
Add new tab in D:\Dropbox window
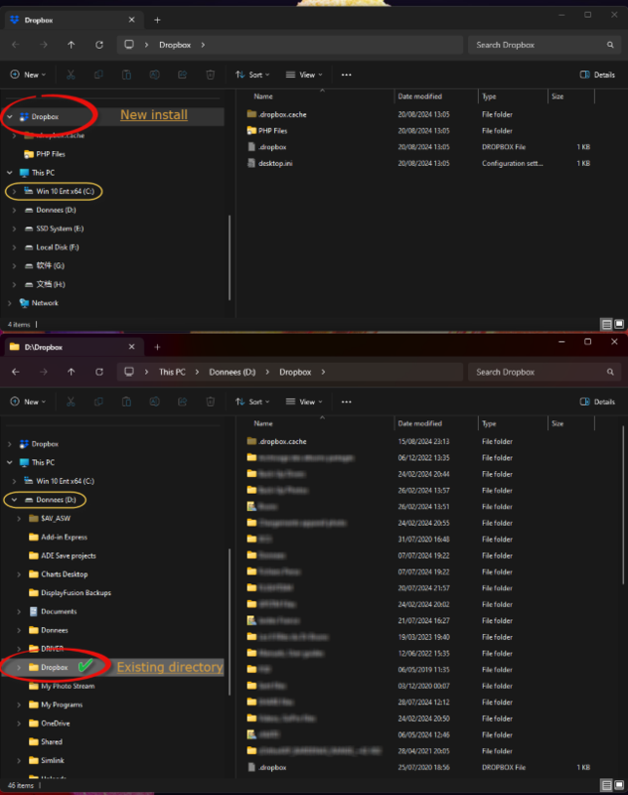coord(157,347)
